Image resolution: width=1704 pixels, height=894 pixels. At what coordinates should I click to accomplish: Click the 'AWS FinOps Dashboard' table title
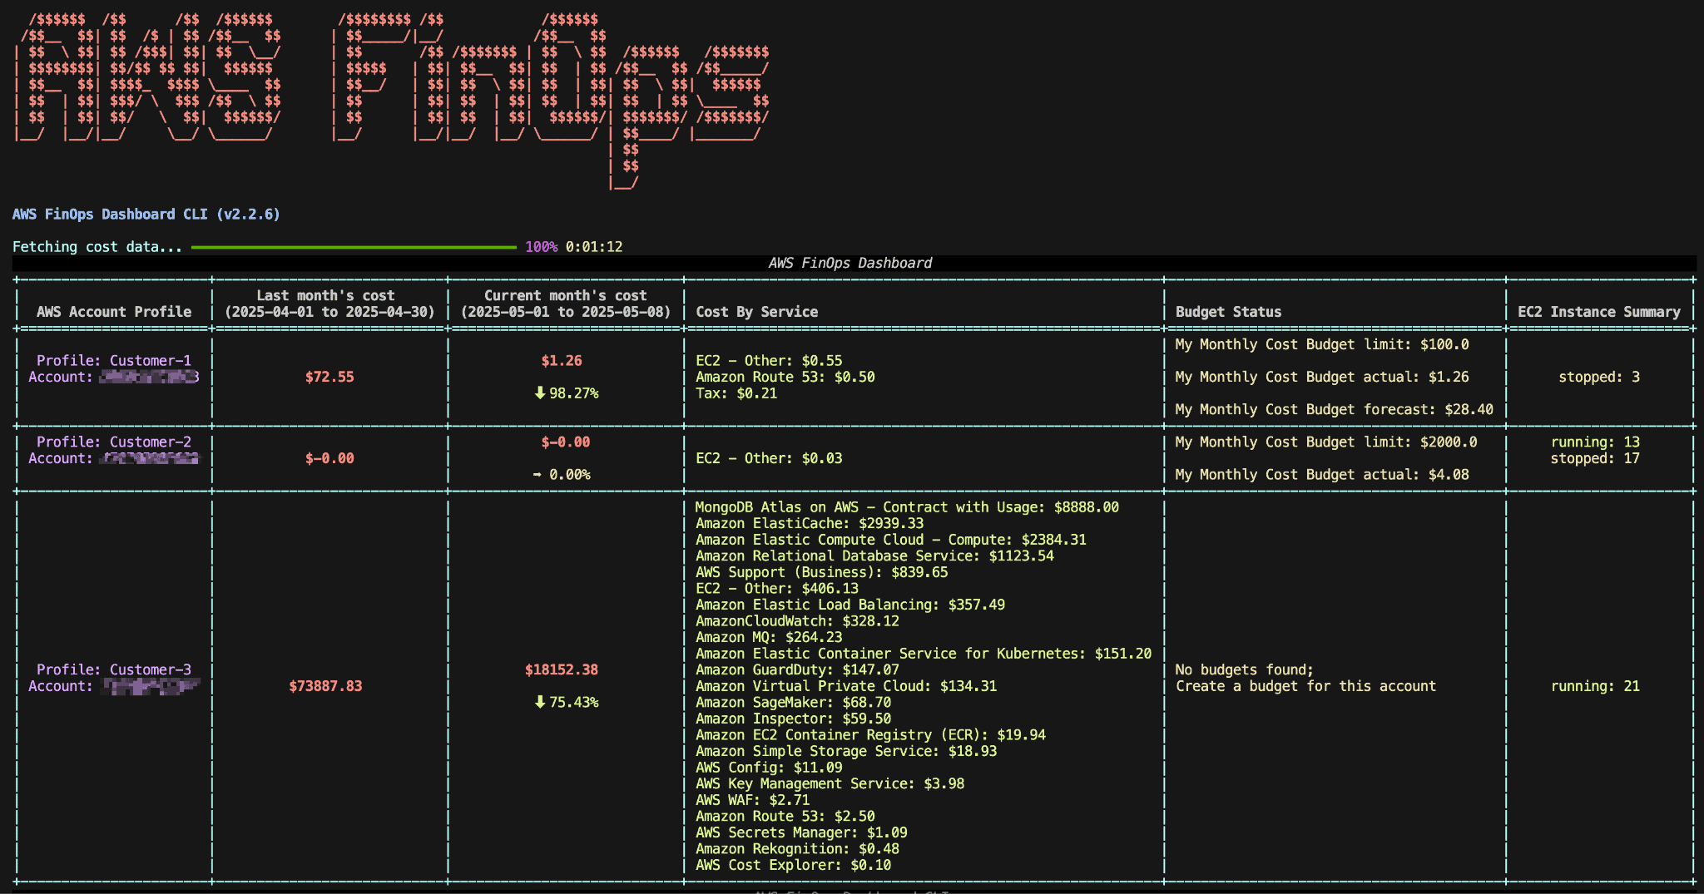pyautogui.click(x=850, y=263)
